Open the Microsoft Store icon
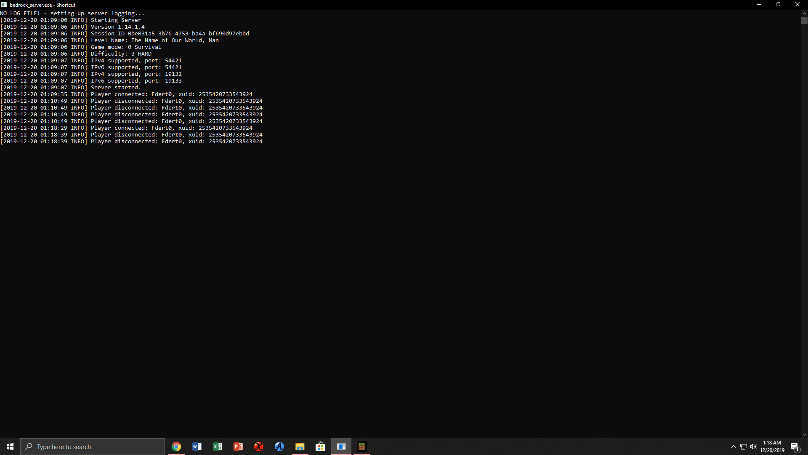This screenshot has width=808, height=455. coord(321,447)
